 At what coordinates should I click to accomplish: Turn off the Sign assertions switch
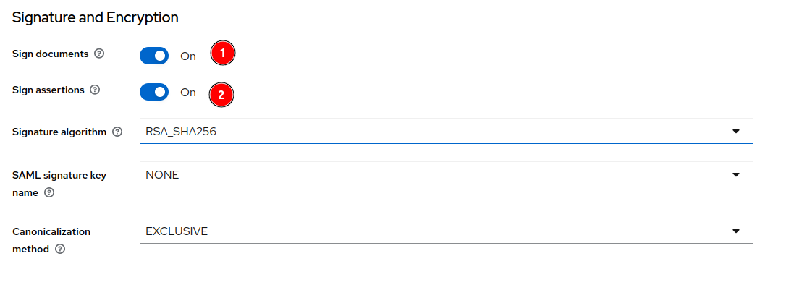[154, 92]
